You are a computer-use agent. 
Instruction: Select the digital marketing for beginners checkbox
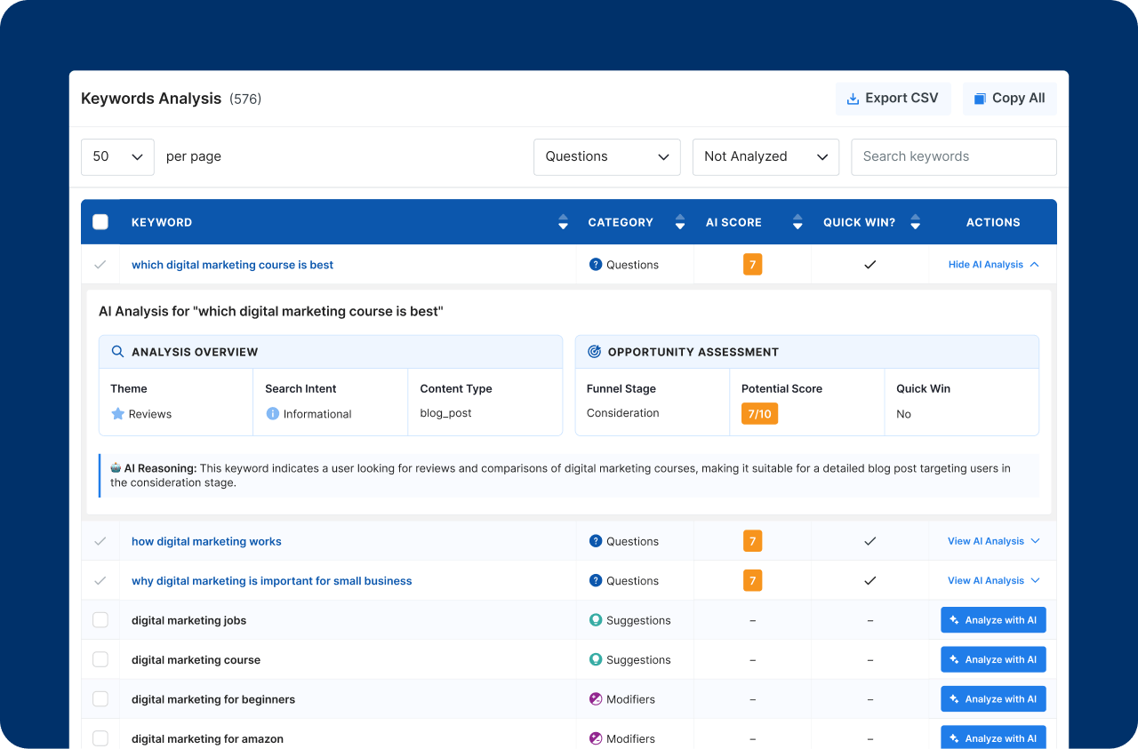point(100,699)
